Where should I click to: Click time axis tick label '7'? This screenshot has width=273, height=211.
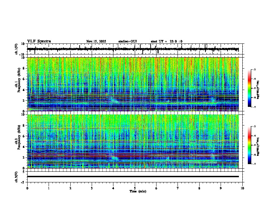pos(178,188)
